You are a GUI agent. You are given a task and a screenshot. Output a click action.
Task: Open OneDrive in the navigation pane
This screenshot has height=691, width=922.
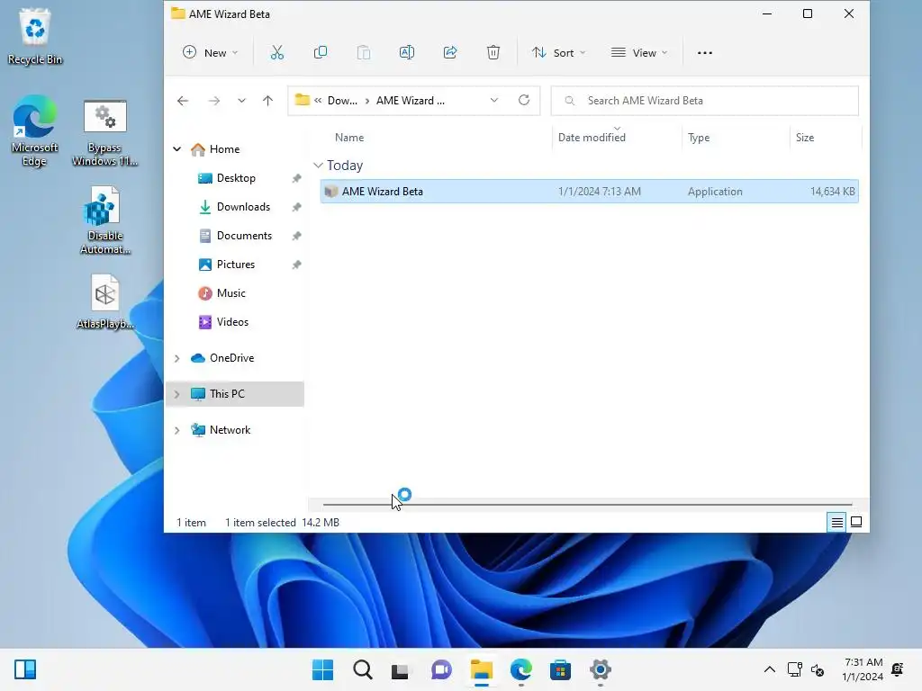(x=231, y=358)
